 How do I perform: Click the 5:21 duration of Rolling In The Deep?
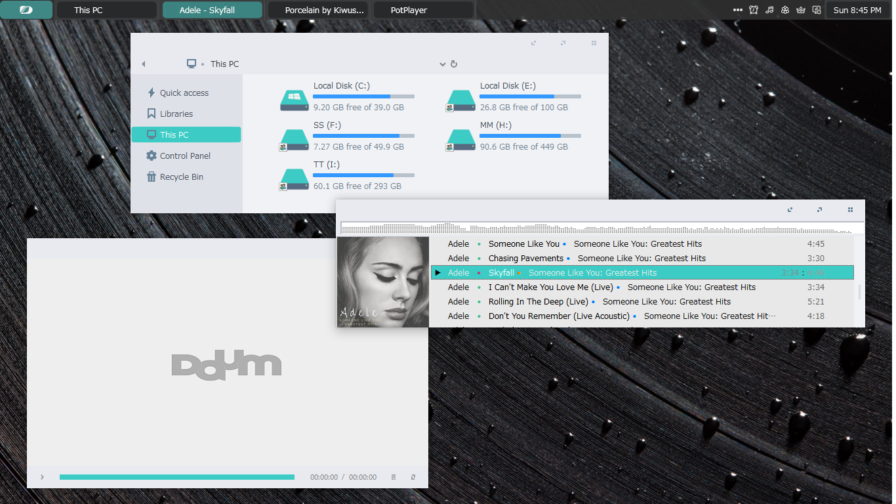pos(816,301)
